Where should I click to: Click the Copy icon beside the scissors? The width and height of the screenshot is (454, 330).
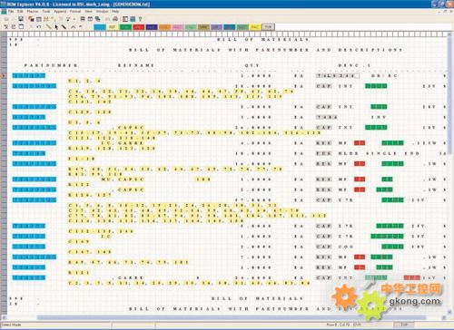coord(14,27)
